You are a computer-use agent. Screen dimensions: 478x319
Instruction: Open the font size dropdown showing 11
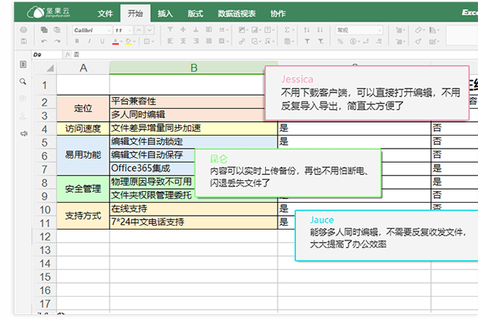point(123,29)
